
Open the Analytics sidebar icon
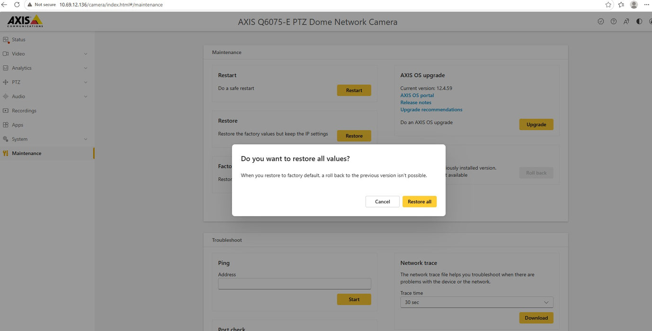(x=6, y=68)
